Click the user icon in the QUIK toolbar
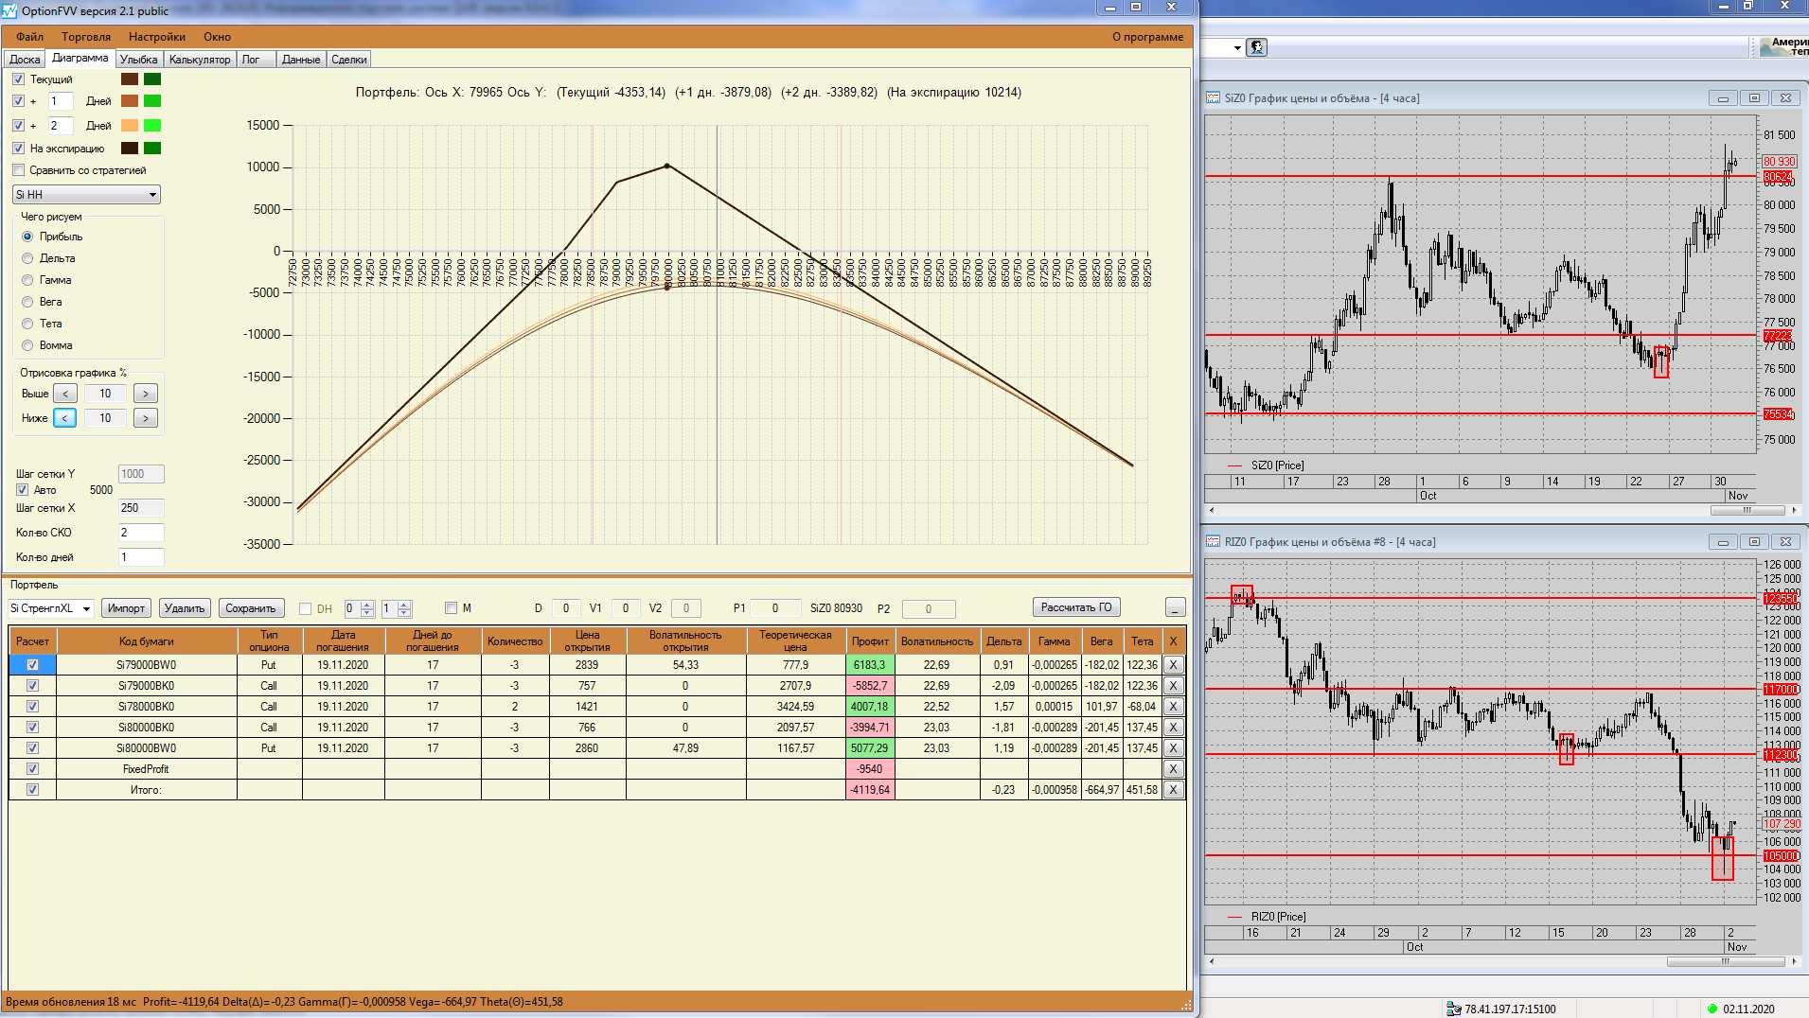The height and width of the screenshot is (1018, 1809). point(1257,47)
